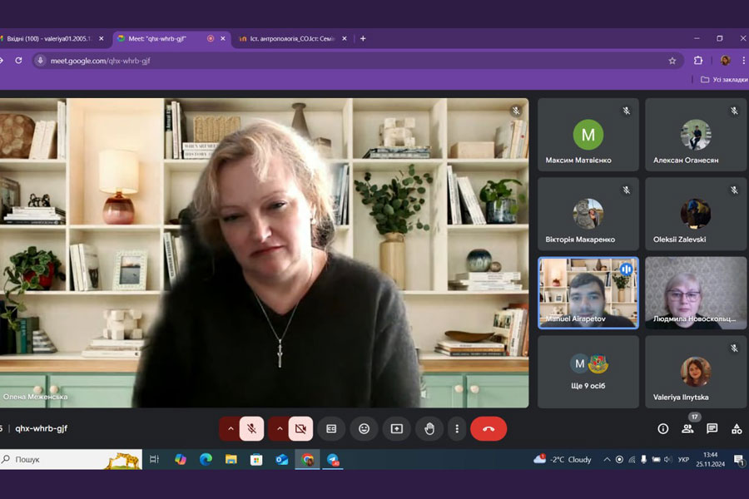This screenshot has width=749, height=499.
Task: Click Present now screen share icon
Action: click(396, 429)
